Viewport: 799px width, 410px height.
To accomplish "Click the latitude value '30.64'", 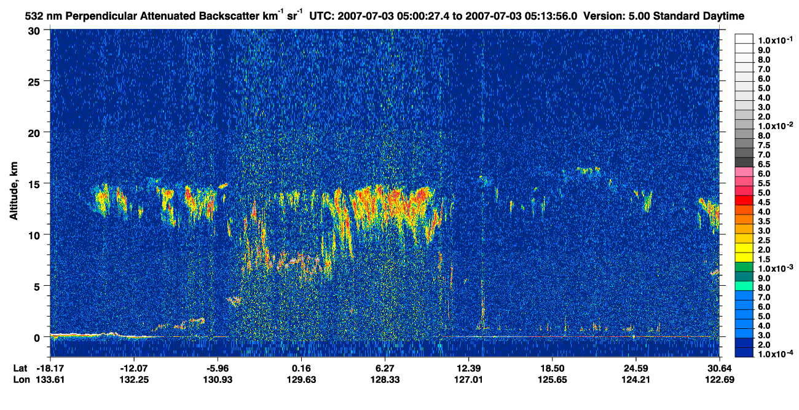I will click(719, 368).
